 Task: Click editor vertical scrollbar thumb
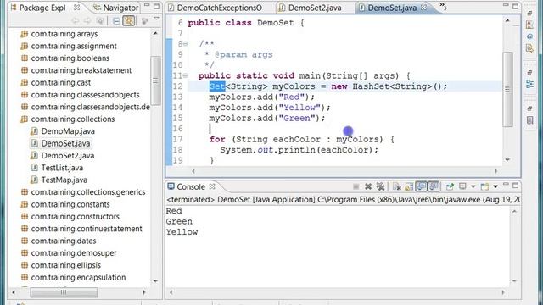[507, 89]
